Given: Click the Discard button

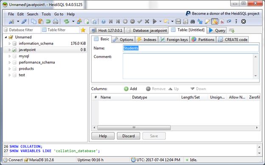Looking at the screenshot, I should [x=128, y=136].
